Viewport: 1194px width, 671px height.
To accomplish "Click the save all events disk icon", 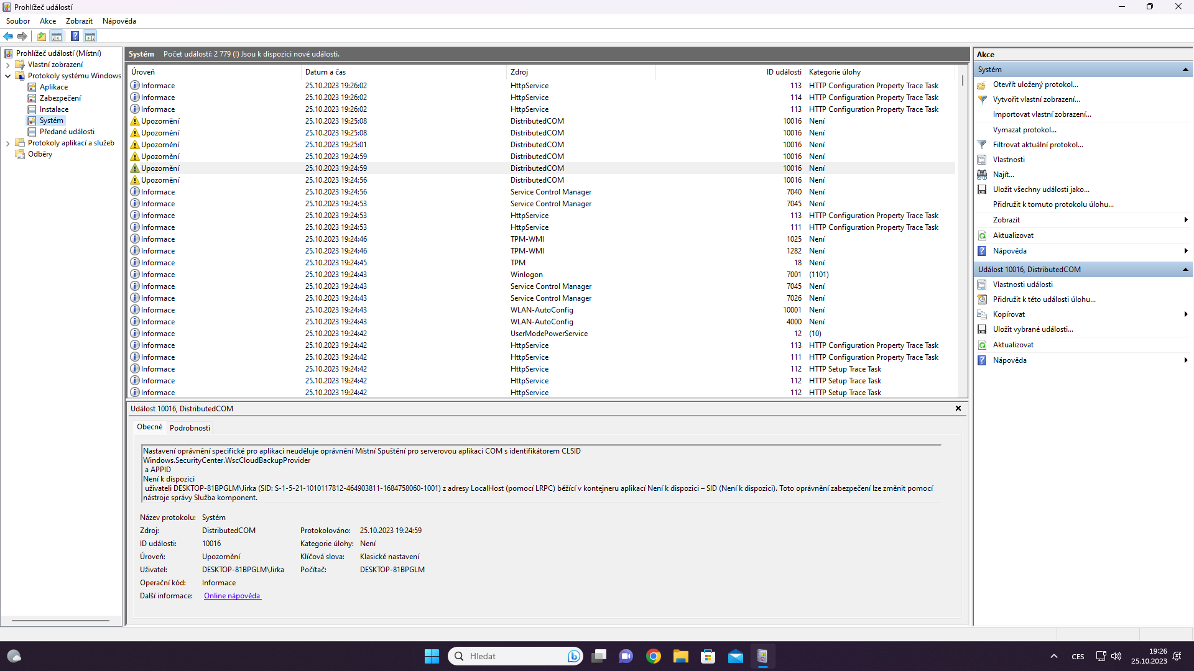I will [982, 189].
